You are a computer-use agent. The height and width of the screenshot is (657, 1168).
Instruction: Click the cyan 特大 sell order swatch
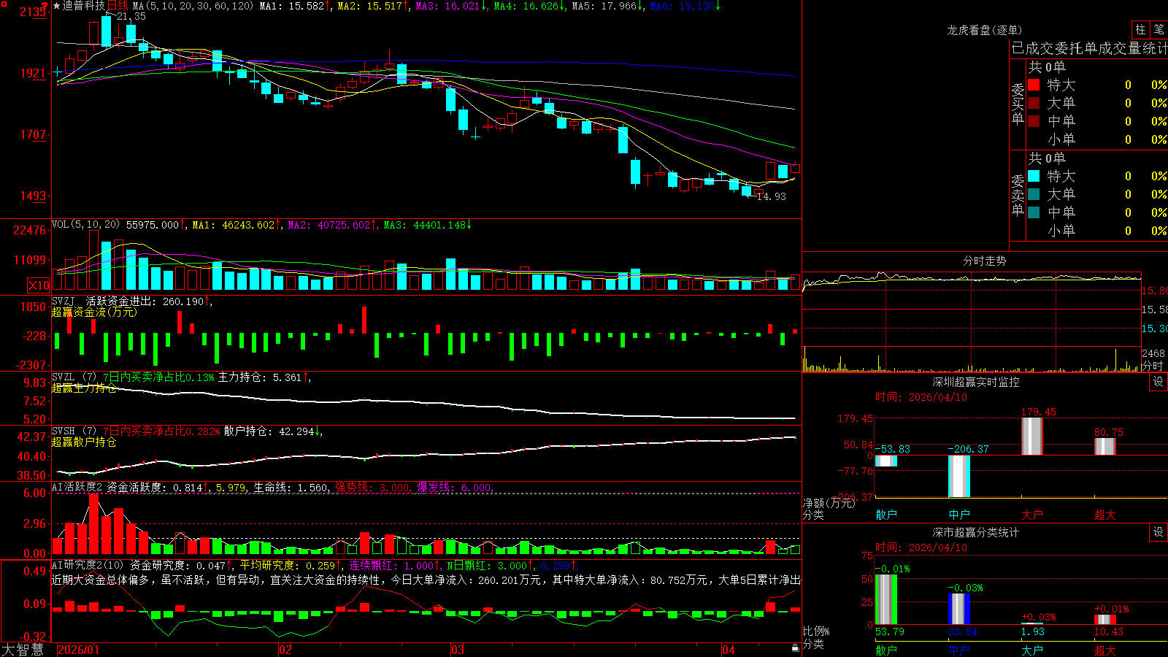click(x=1034, y=176)
